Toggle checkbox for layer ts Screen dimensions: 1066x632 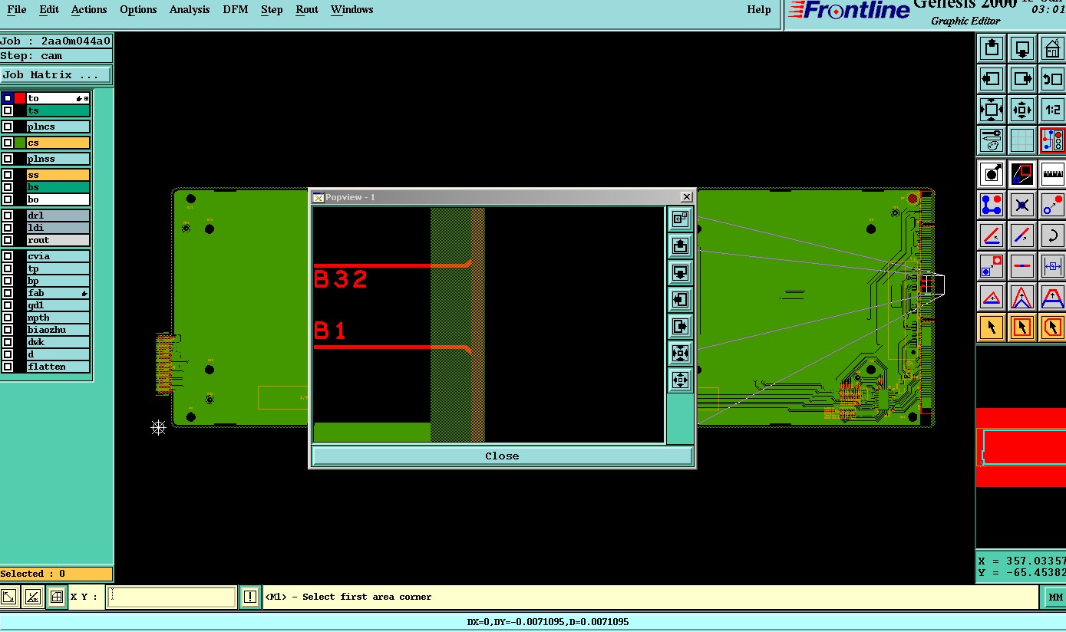tap(8, 110)
